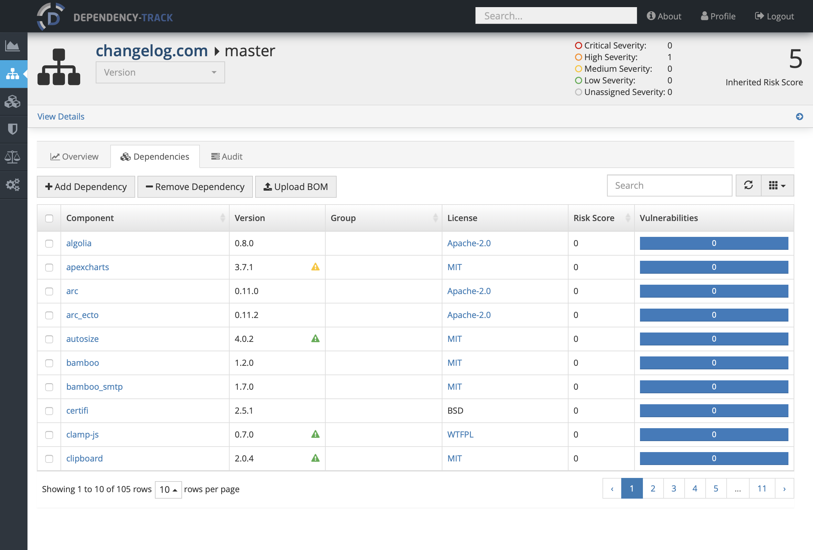
Task: Navigate to page 2 of dependencies
Action: pos(652,488)
